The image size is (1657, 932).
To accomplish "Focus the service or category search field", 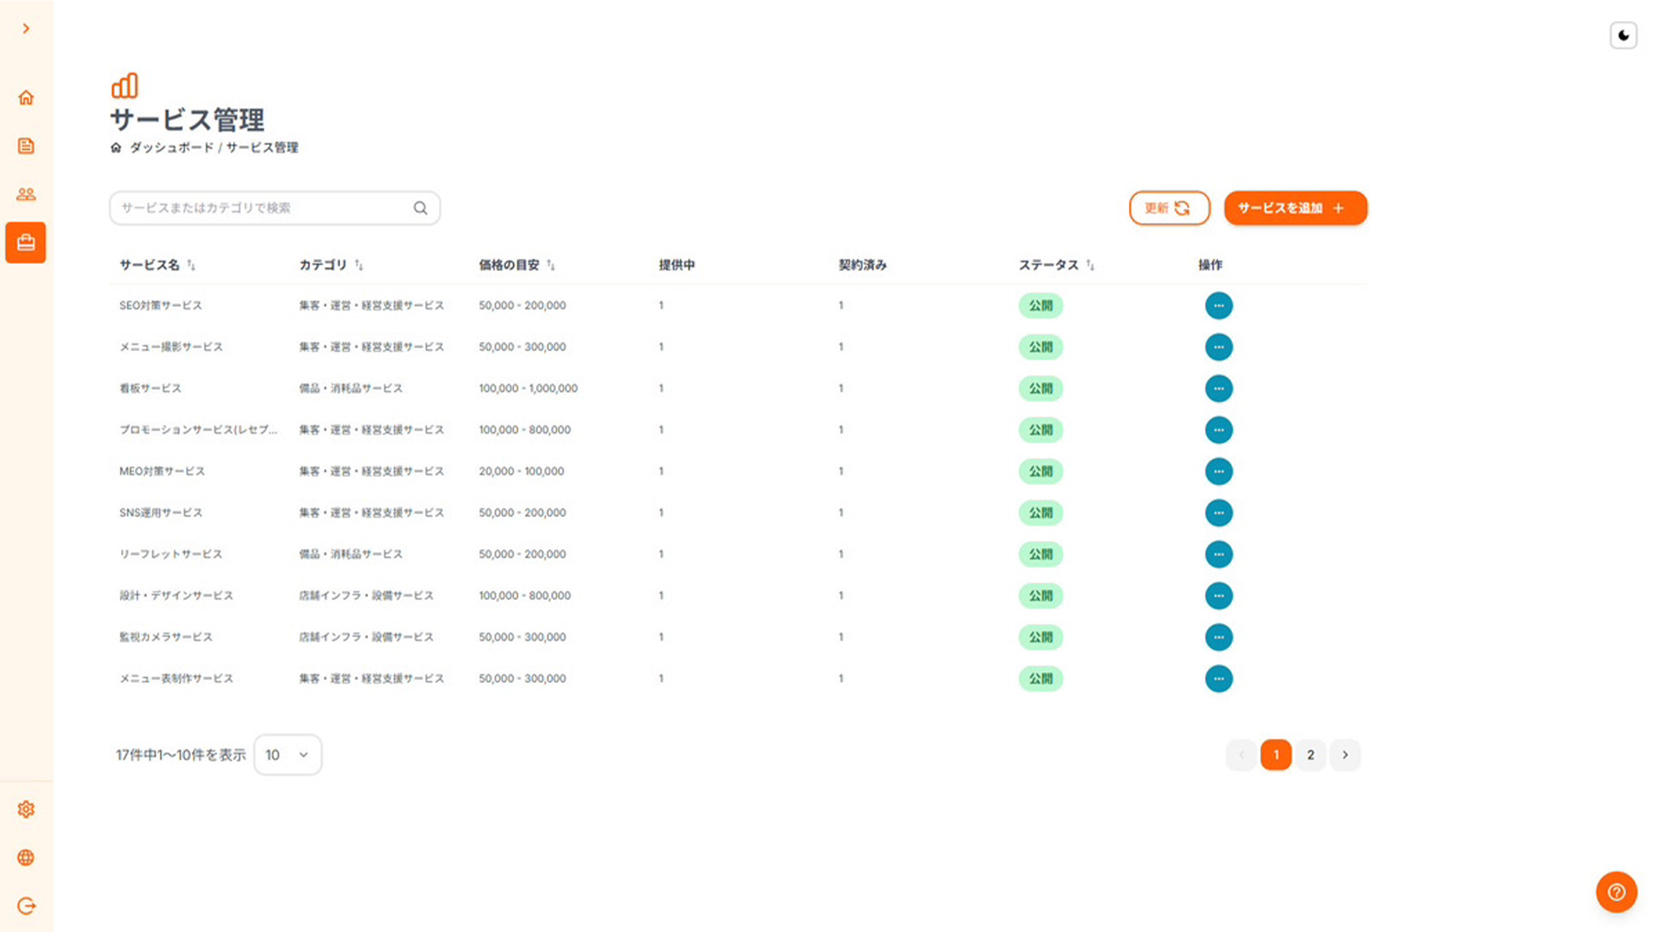I will coord(275,208).
